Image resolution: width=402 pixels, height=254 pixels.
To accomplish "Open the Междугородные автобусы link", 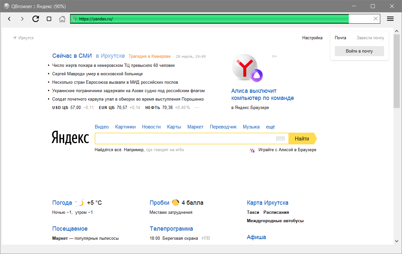I will pos(275,221).
